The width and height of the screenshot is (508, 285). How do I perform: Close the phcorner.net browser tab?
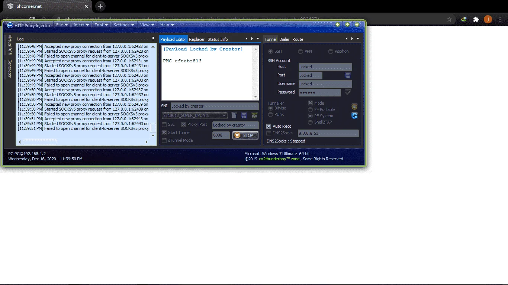click(86, 6)
